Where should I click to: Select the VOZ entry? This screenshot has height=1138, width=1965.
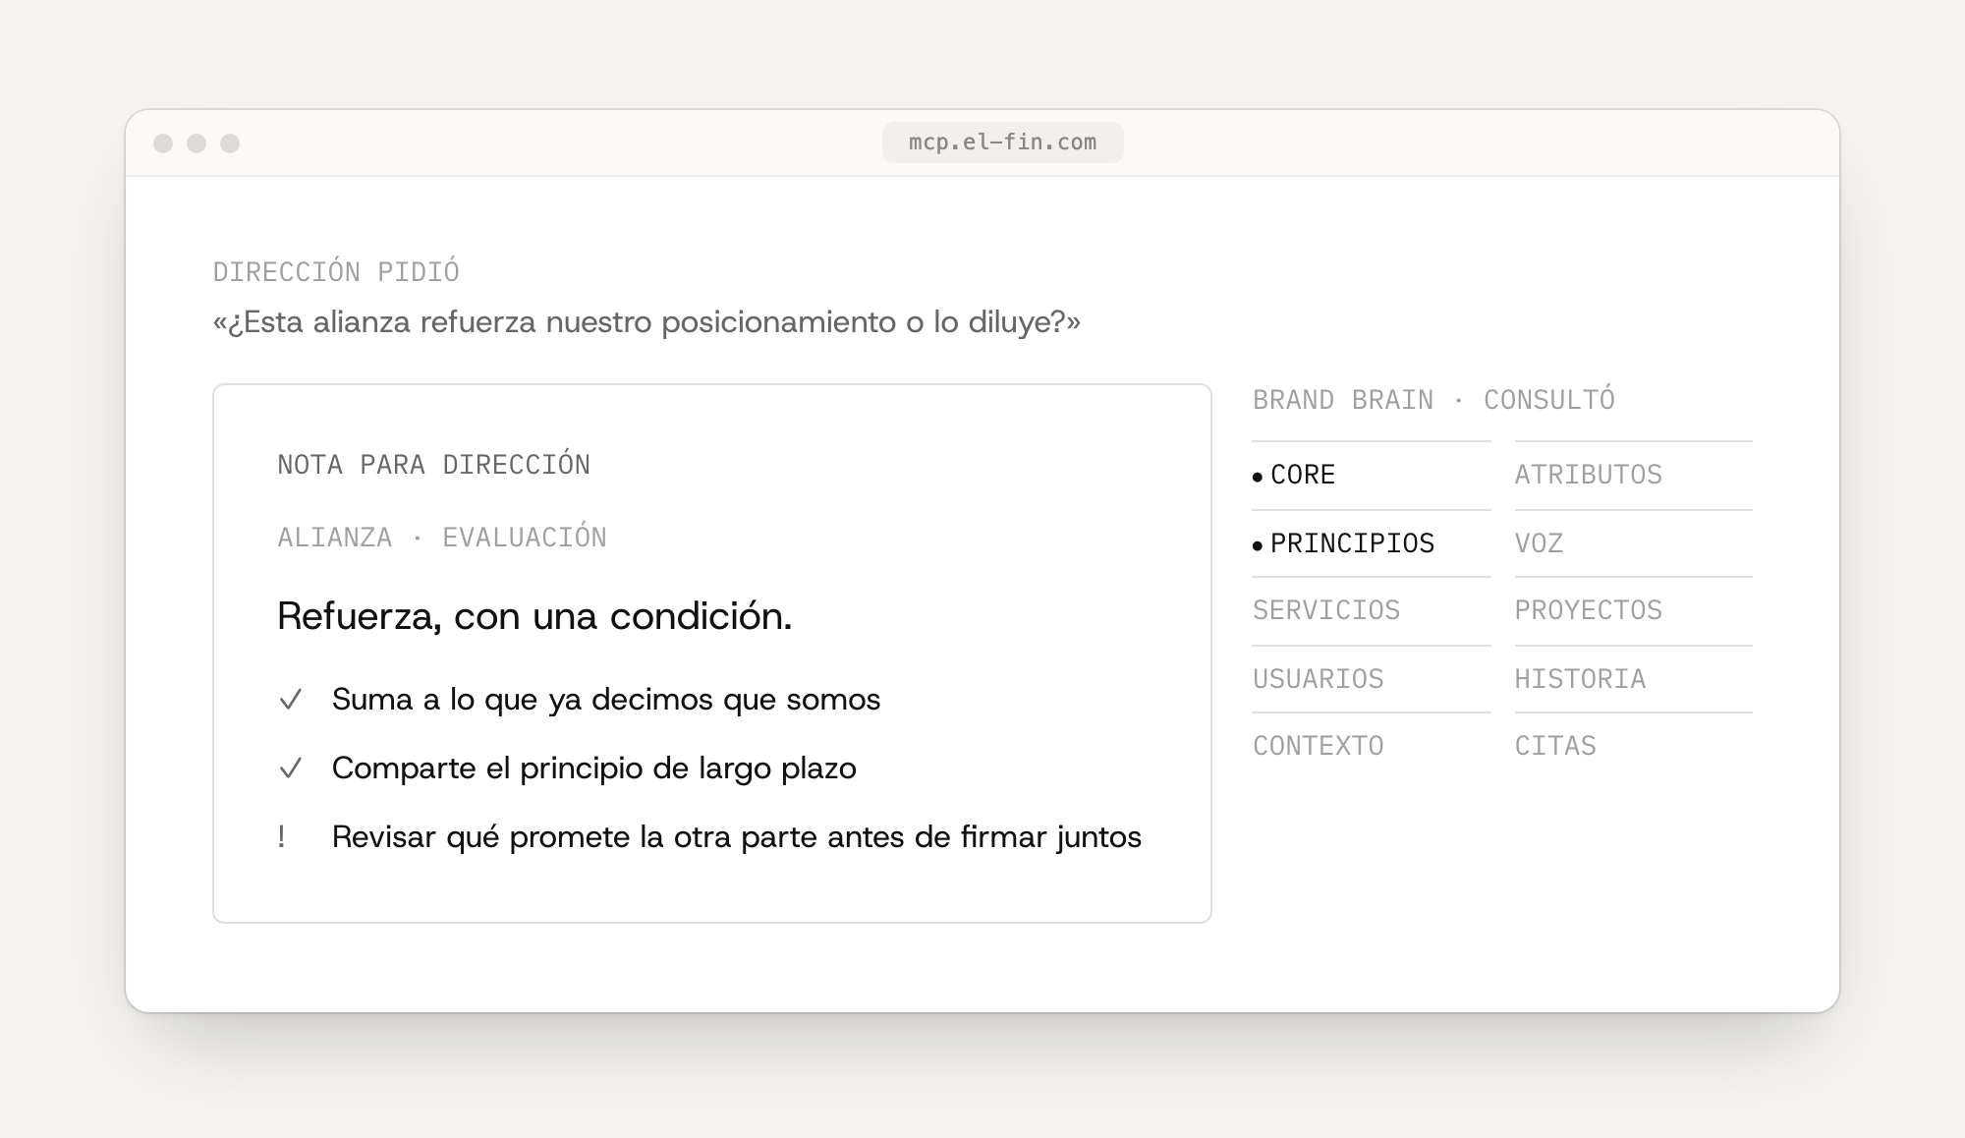[x=1634, y=543]
